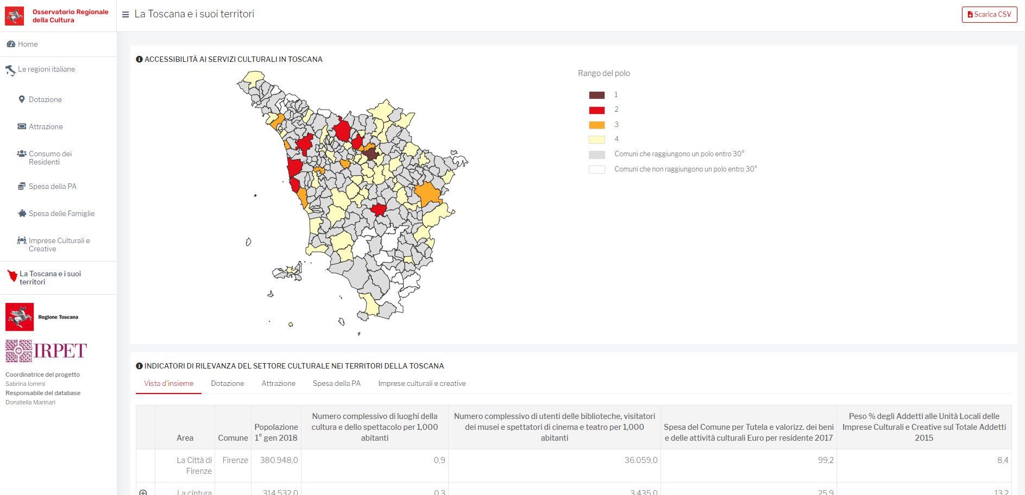Click the large orange municipality on eastern map

tap(427, 194)
